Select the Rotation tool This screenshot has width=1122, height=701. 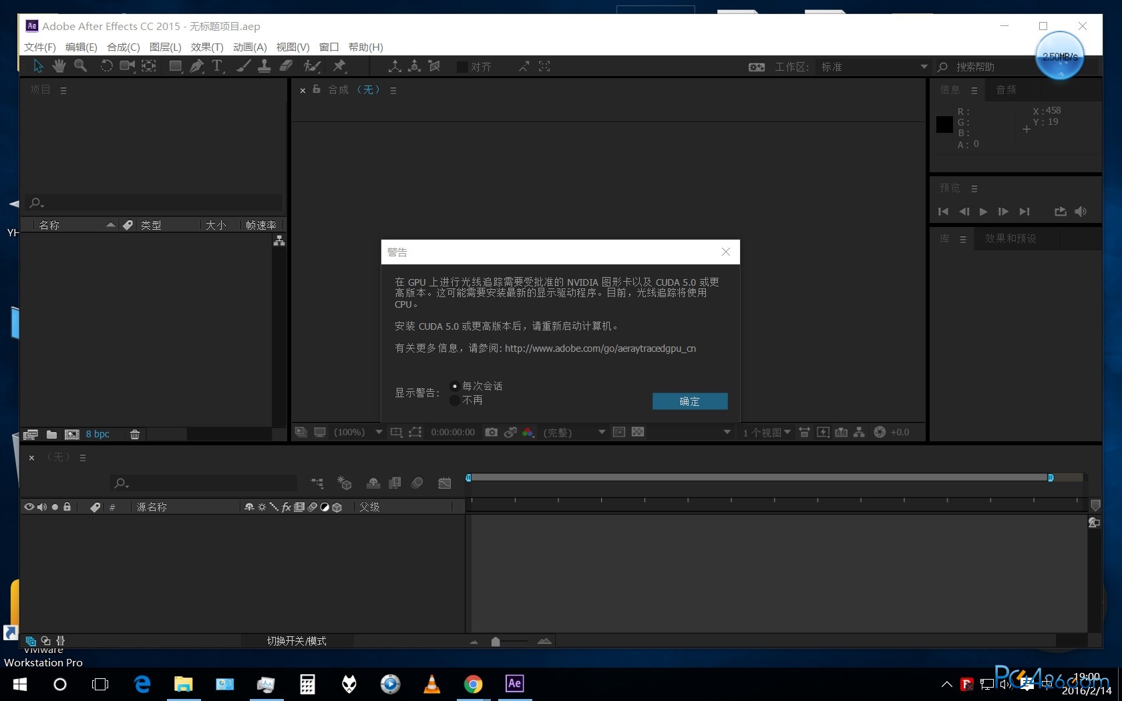coord(106,66)
